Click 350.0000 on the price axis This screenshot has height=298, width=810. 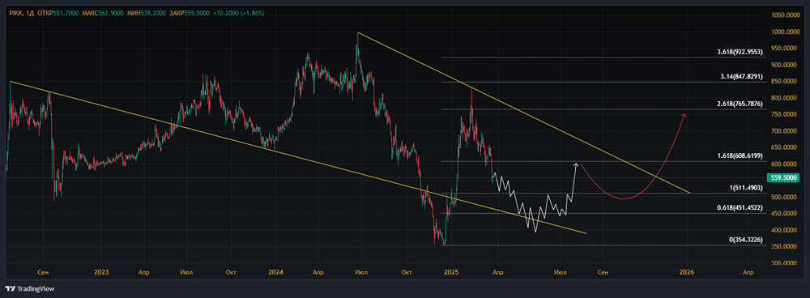pyautogui.click(x=783, y=247)
